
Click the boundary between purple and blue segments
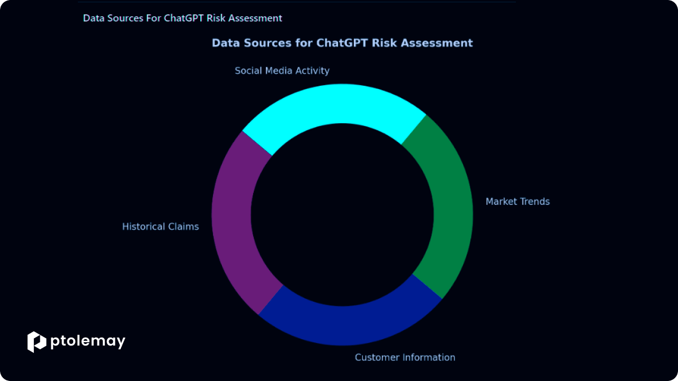[x=271, y=300]
